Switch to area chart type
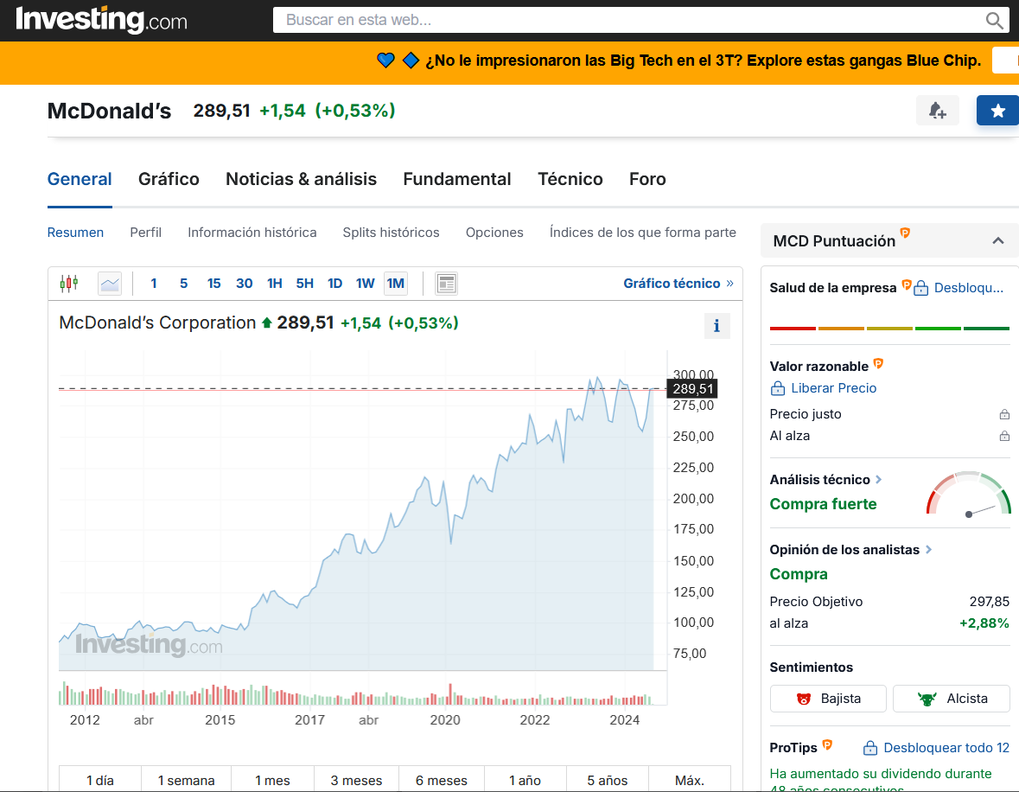Image resolution: width=1019 pixels, height=792 pixels. [x=110, y=284]
